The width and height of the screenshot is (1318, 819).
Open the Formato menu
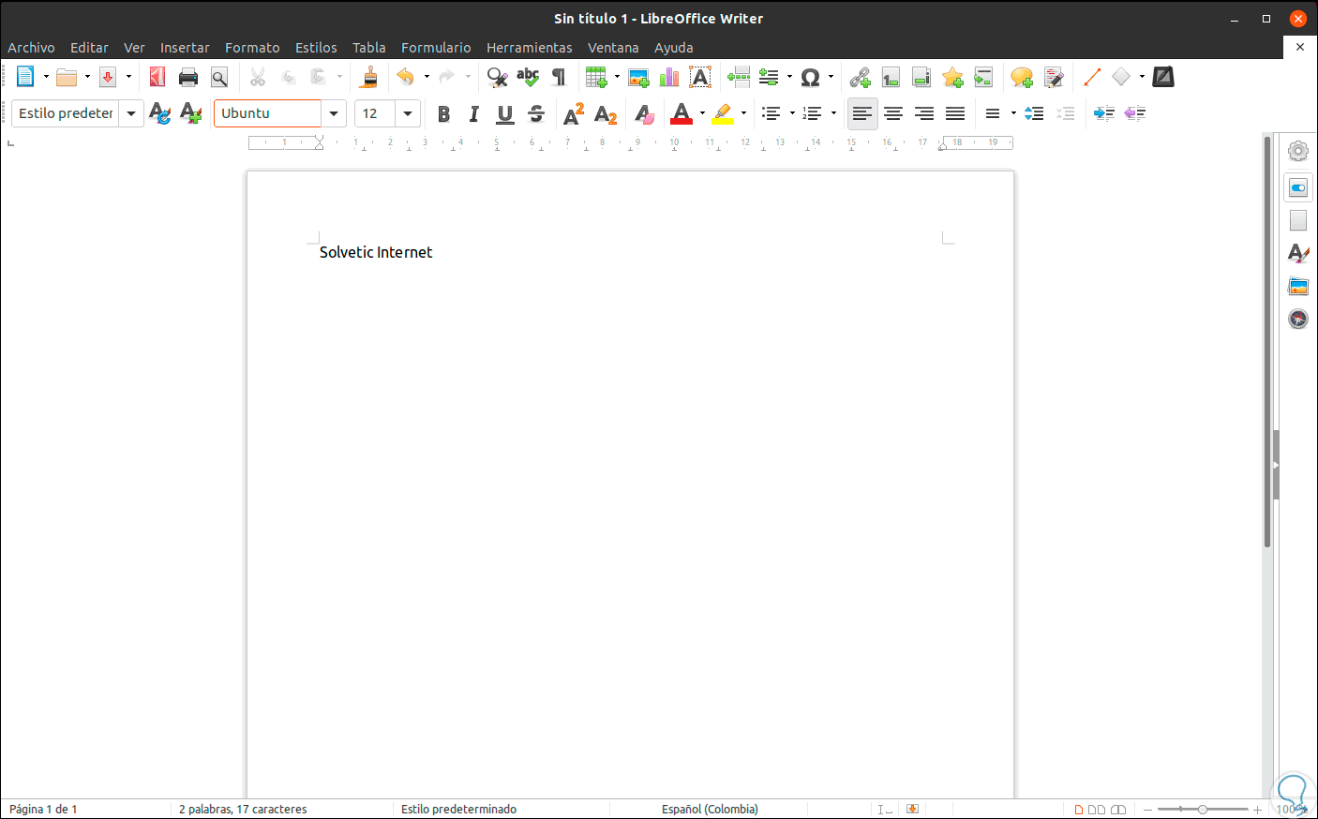(252, 48)
